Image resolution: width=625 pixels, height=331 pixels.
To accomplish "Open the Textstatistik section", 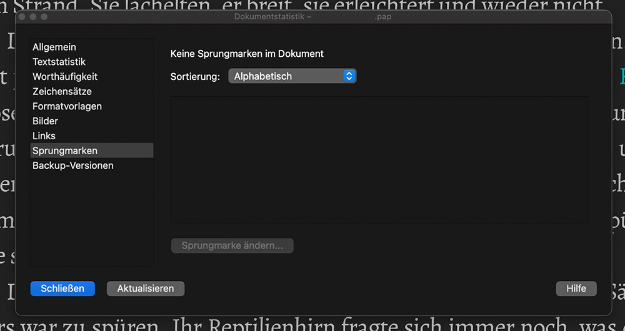I will 59,62.
